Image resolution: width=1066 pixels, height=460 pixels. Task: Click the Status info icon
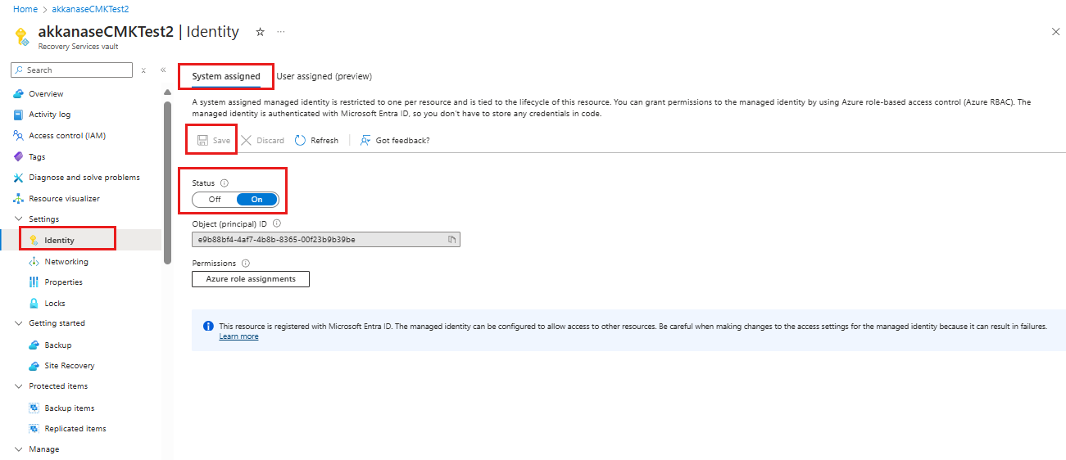pos(225,183)
